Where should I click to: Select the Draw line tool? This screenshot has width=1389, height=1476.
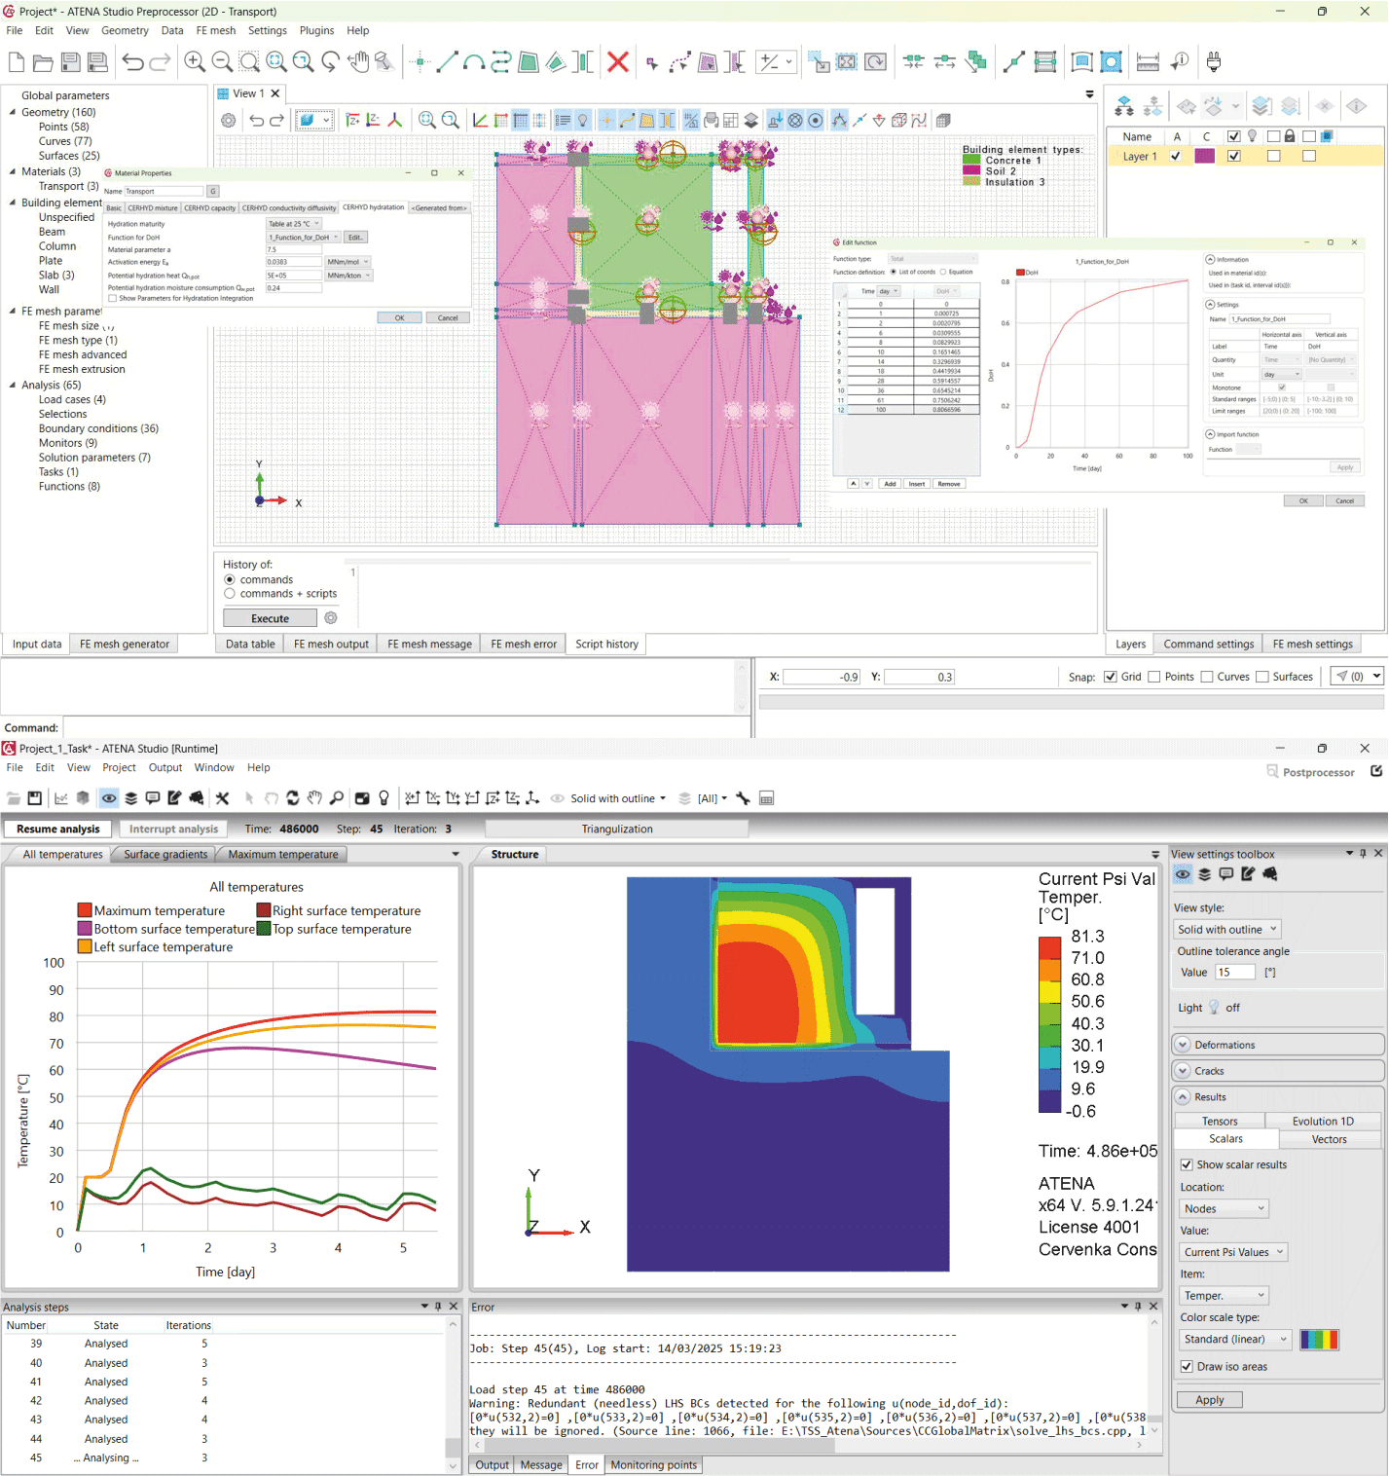[x=447, y=62]
